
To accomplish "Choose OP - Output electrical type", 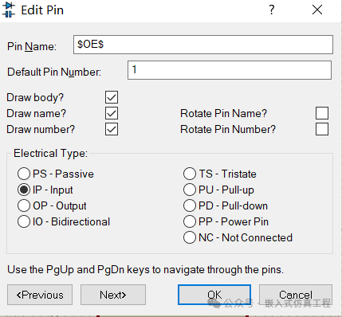I will [x=24, y=205].
